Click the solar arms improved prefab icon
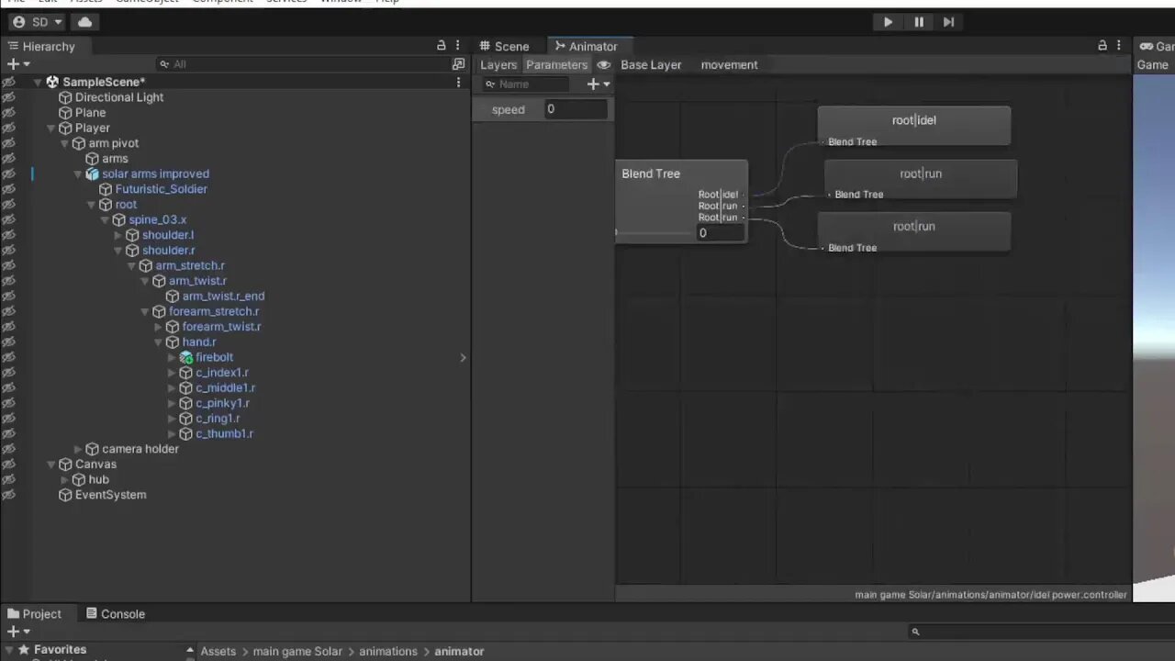The width and height of the screenshot is (1175, 661). click(92, 174)
